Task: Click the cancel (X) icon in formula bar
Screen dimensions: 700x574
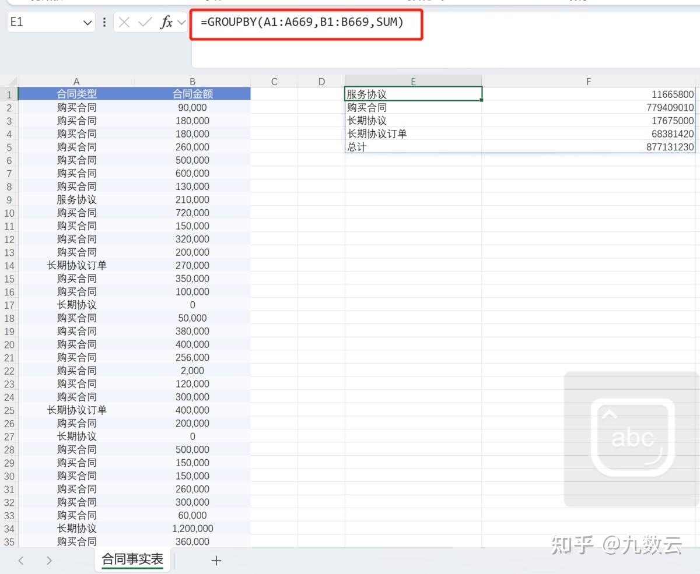Action: pyautogui.click(x=124, y=22)
